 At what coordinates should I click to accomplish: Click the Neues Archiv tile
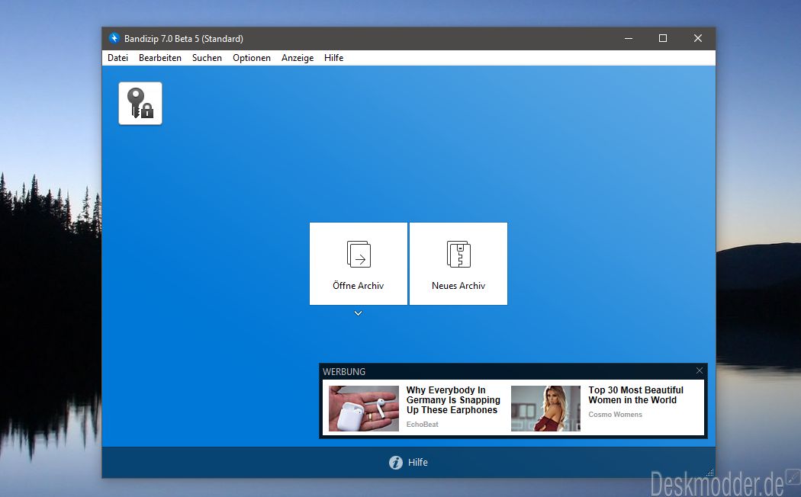tap(458, 263)
